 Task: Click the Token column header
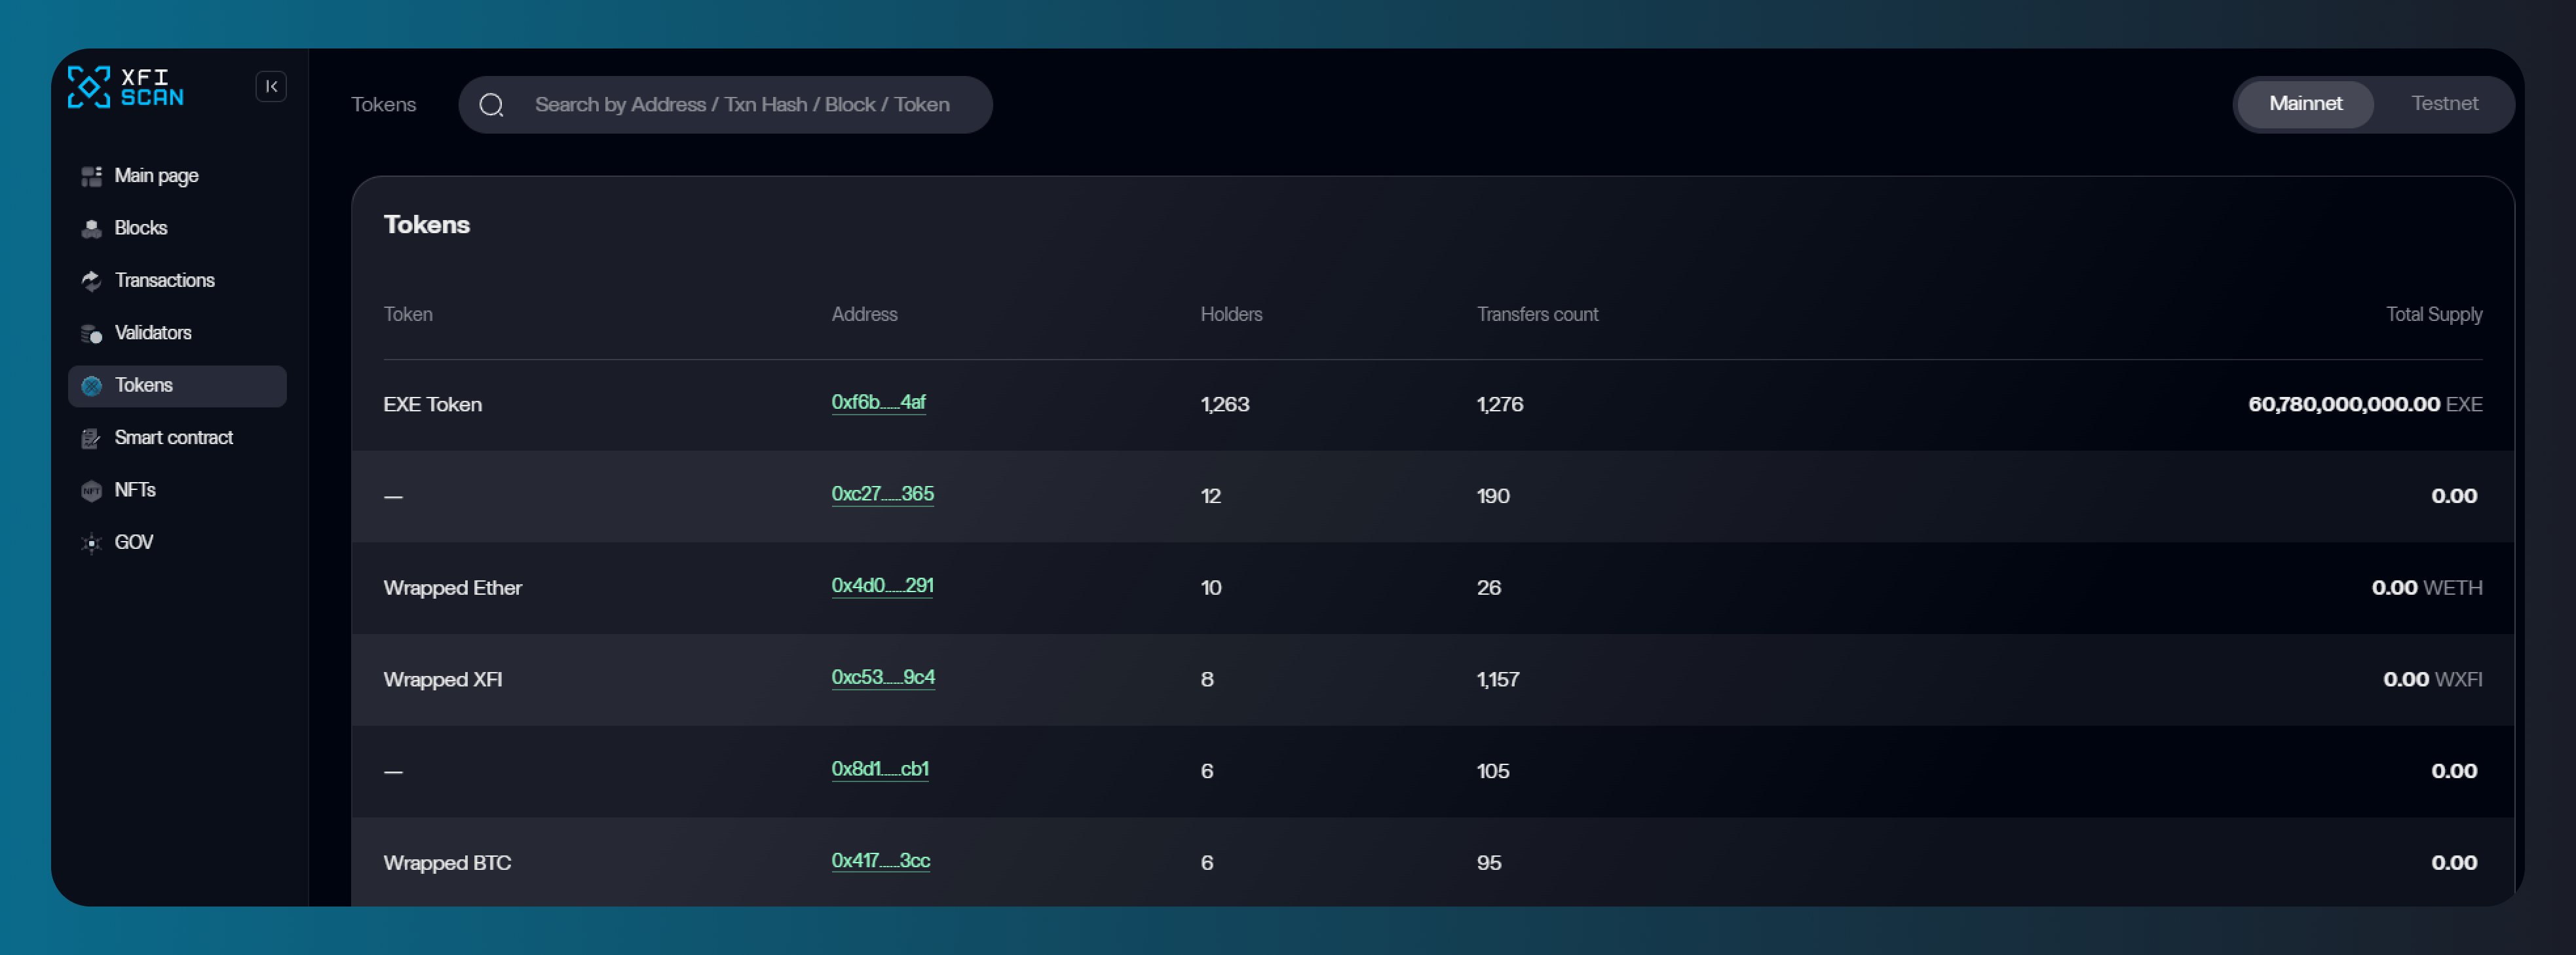pos(408,314)
